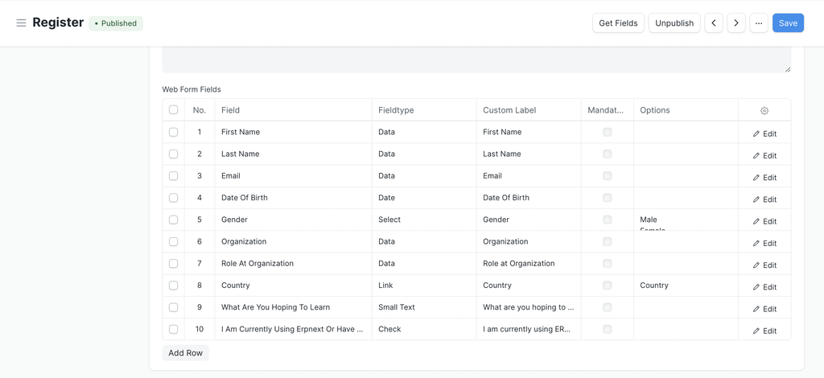The height and width of the screenshot is (378, 824).
Task: Open the sidebar hamburger menu
Action: tap(21, 23)
